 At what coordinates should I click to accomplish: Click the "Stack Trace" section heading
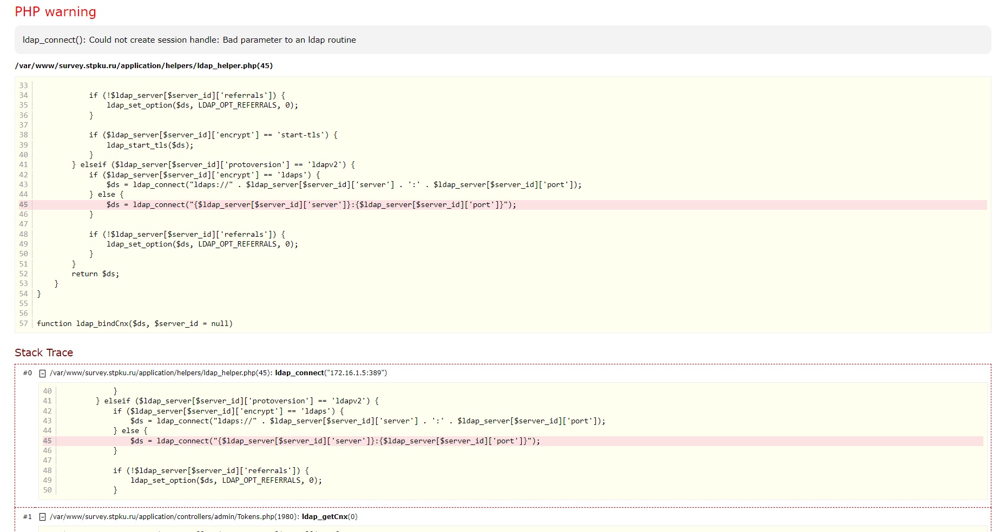tap(44, 353)
